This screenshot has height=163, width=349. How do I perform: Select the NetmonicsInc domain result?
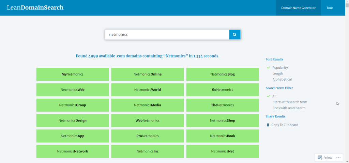(148, 151)
